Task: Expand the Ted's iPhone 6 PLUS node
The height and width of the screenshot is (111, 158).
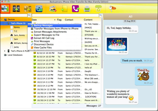Action: coord(5,51)
